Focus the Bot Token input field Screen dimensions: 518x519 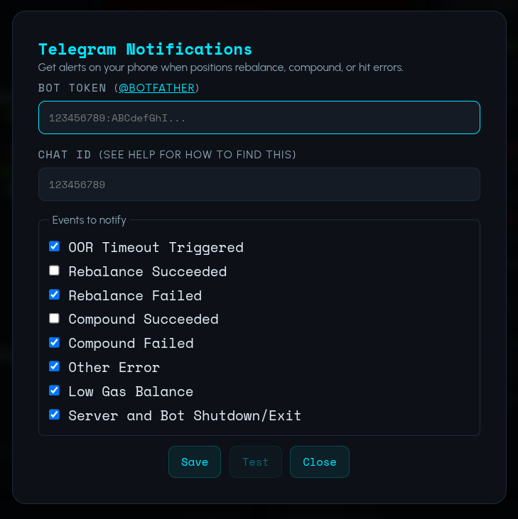tap(259, 118)
